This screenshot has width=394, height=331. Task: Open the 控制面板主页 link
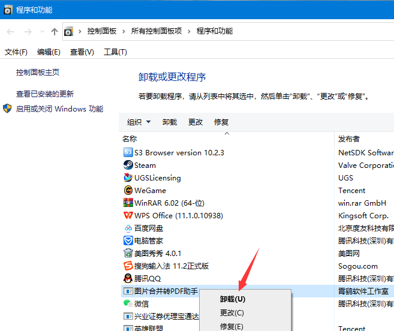38,73
